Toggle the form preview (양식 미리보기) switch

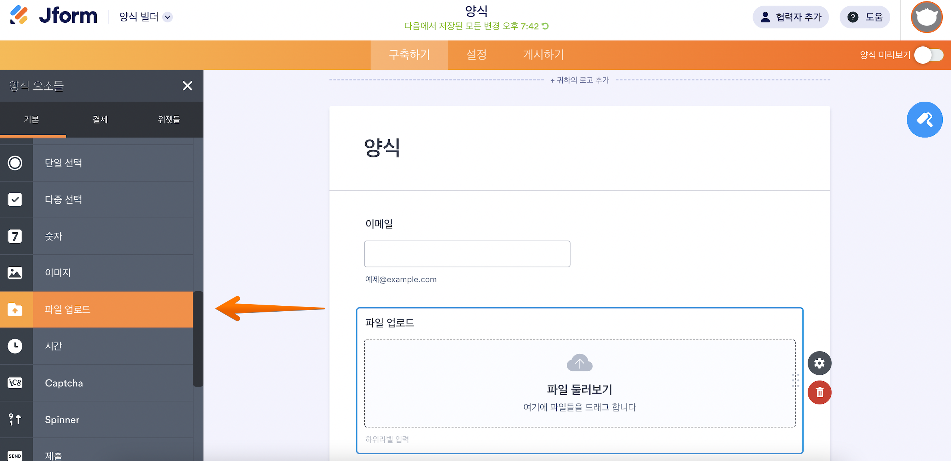pos(929,55)
